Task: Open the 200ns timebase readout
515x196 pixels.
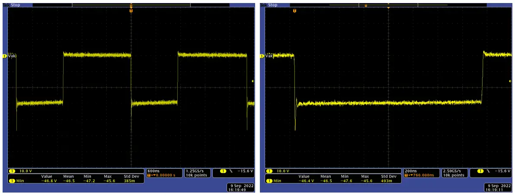Action: [410, 171]
